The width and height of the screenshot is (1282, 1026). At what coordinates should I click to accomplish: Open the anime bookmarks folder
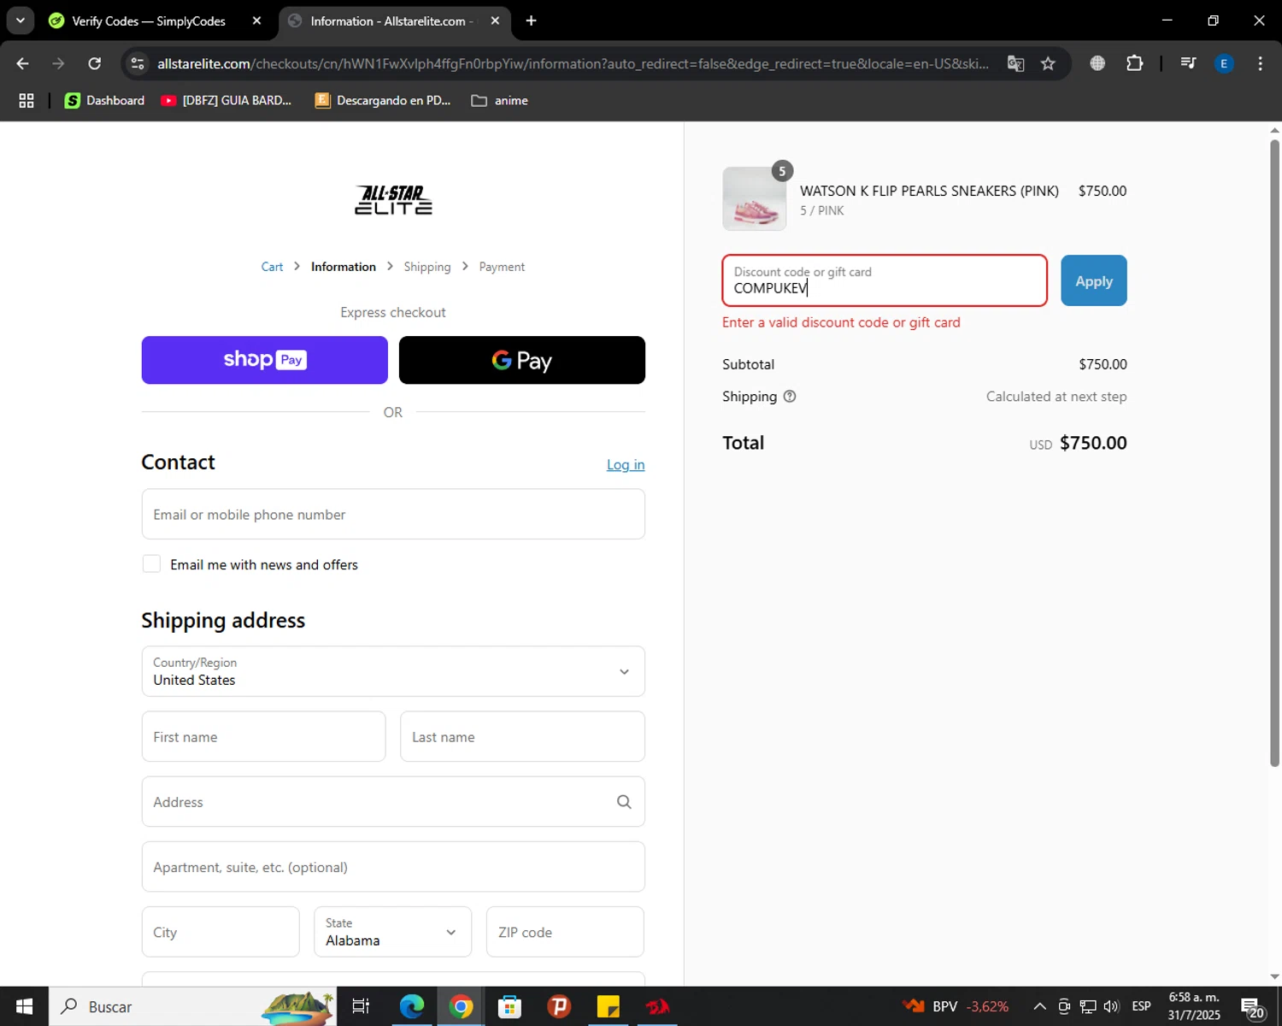point(500,101)
